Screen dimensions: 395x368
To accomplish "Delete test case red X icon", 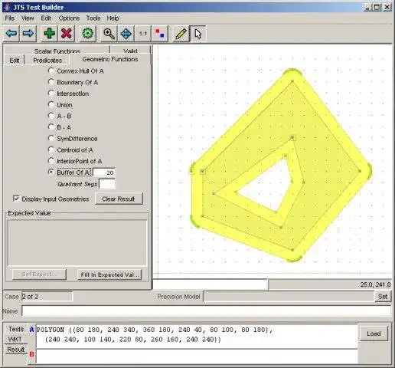I will [x=66, y=34].
